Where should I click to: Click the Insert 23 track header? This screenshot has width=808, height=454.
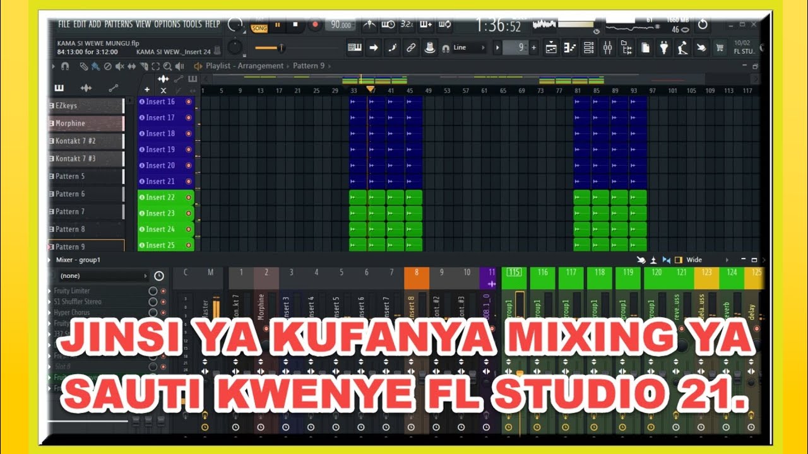coord(165,214)
